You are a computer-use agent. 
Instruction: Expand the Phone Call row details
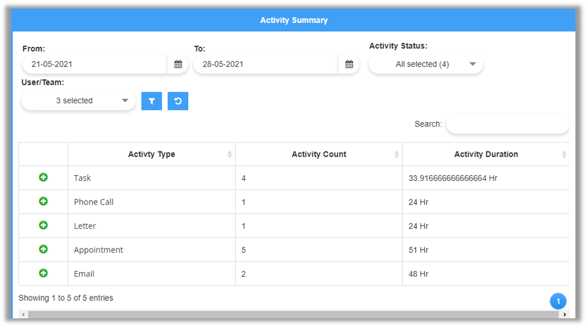click(x=43, y=202)
